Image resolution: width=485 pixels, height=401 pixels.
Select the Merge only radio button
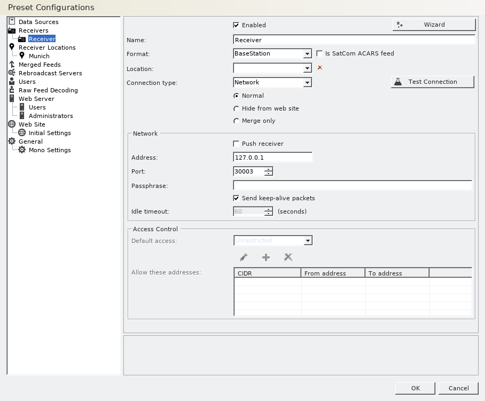[236, 120]
